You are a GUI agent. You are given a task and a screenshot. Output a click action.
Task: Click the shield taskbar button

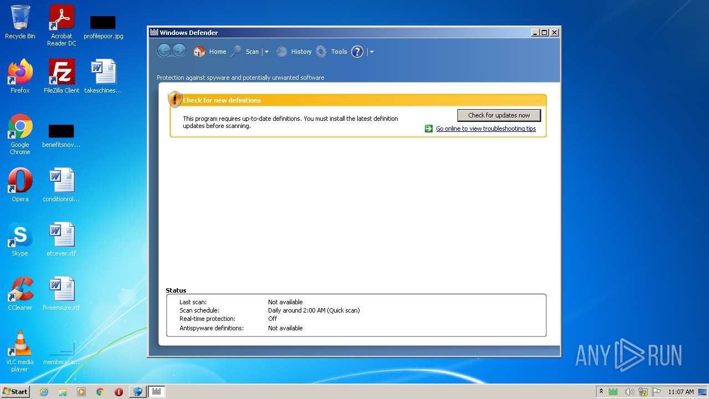click(137, 392)
